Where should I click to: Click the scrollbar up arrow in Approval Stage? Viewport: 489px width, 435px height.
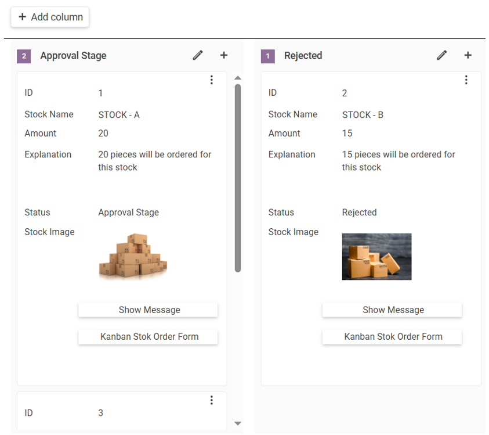[x=238, y=78]
